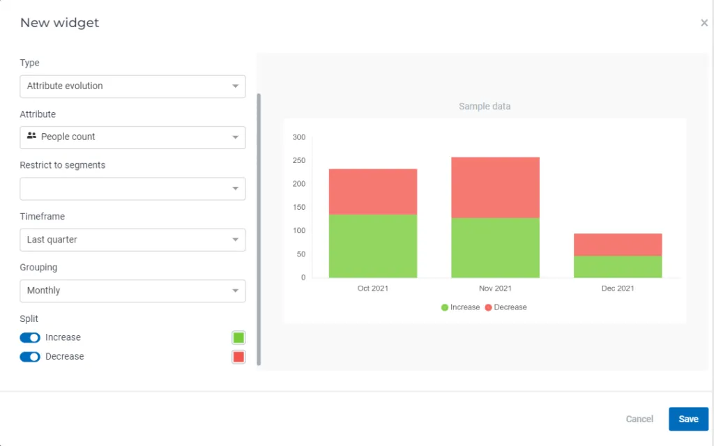
Task: Click the Cancel button
Action: coord(639,419)
